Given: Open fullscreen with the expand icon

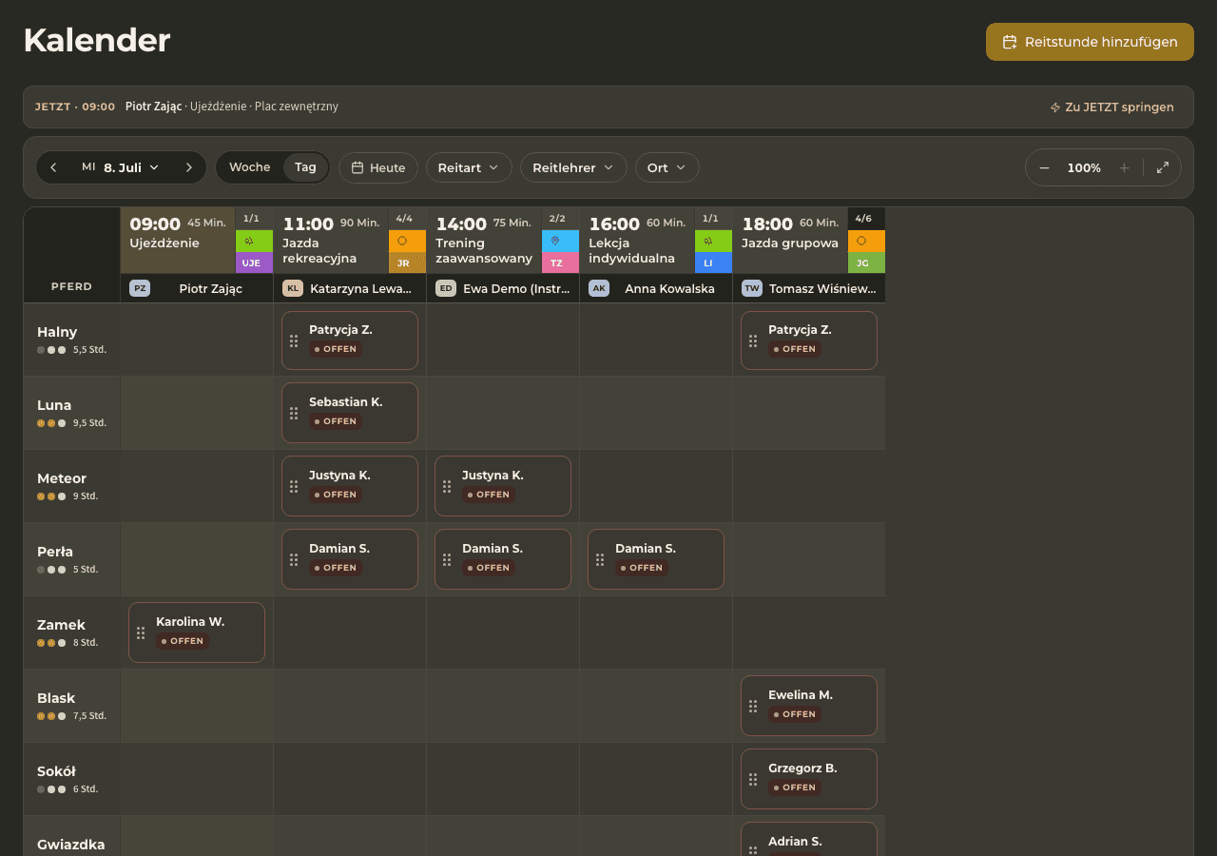Looking at the screenshot, I should point(1163,167).
